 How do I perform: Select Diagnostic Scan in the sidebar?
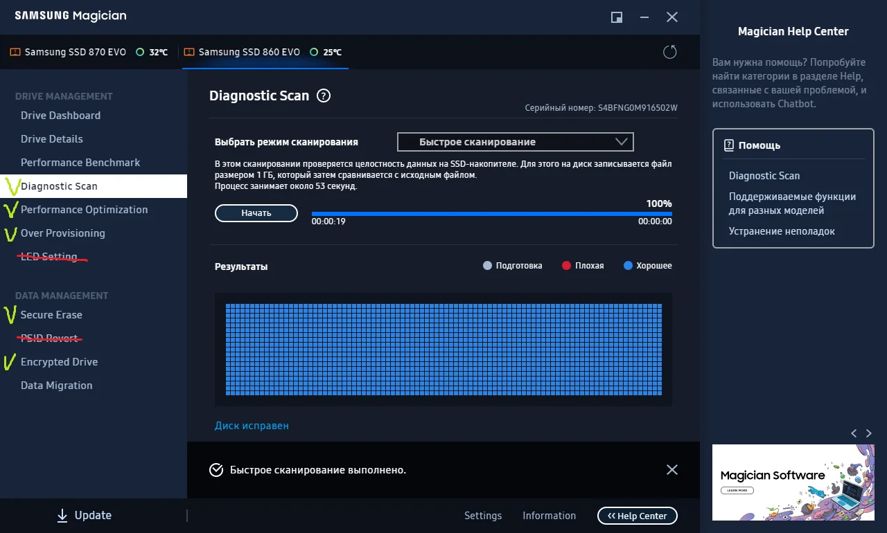pos(94,186)
